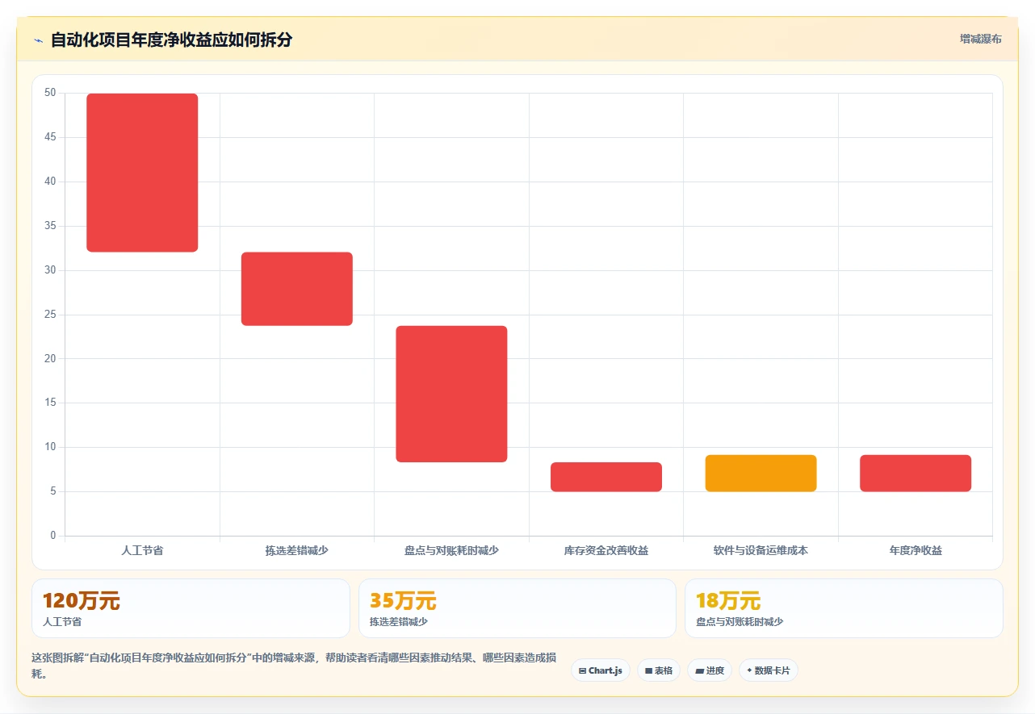Click the 人工节省 caption under 120万元
The width and height of the screenshot is (1035, 714).
coord(62,622)
